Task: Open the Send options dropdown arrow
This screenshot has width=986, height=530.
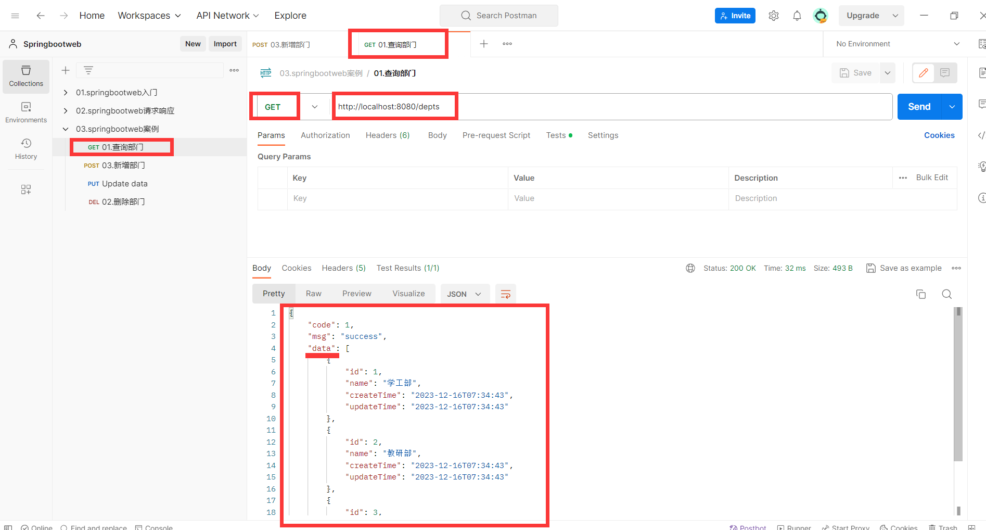Action: pos(952,107)
